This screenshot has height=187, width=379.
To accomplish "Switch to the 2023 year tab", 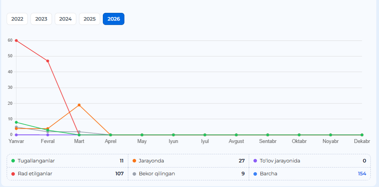I will [x=41, y=19].
